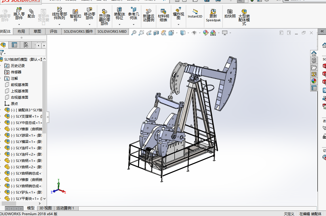This screenshot has width=326, height=216.
Task: Start New Motion Study (新建运动算例)
Action: coord(148,15)
